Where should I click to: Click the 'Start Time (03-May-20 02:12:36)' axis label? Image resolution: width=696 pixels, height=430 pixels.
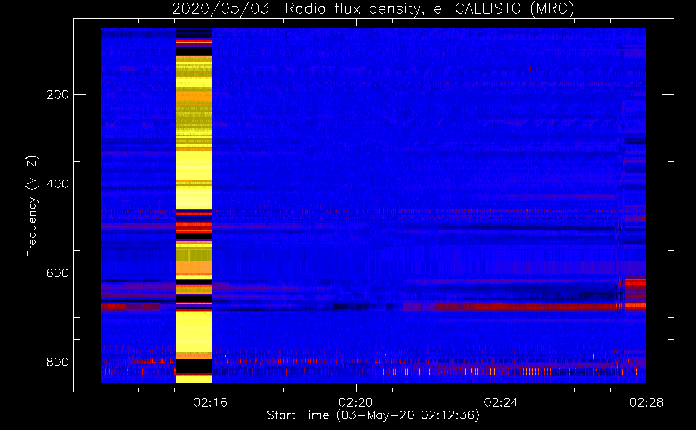click(x=373, y=415)
